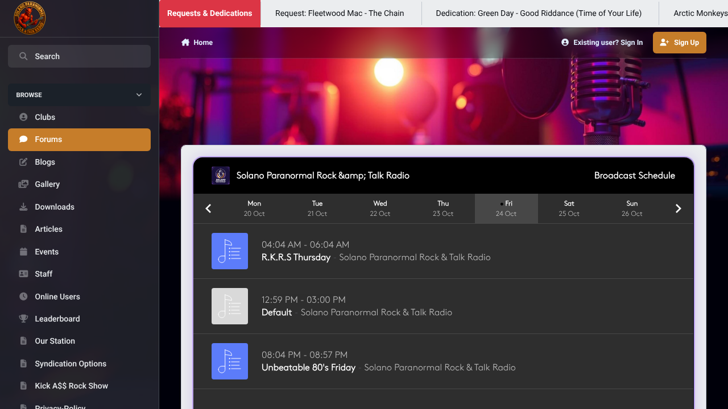Open the Forums menu item
The width and height of the screenshot is (728, 409).
click(x=79, y=140)
